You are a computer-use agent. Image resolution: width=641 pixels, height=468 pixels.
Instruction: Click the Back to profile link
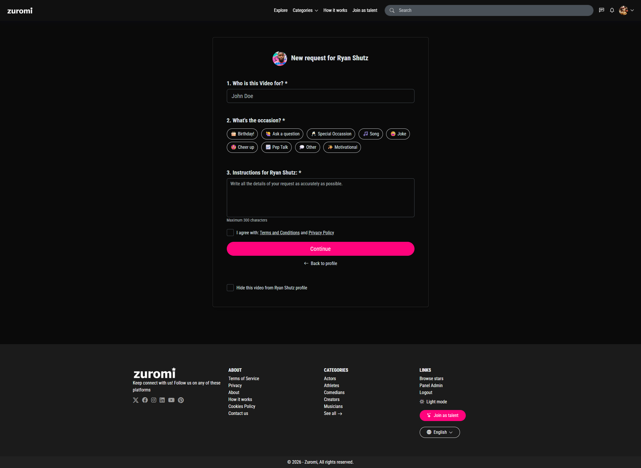pos(320,263)
